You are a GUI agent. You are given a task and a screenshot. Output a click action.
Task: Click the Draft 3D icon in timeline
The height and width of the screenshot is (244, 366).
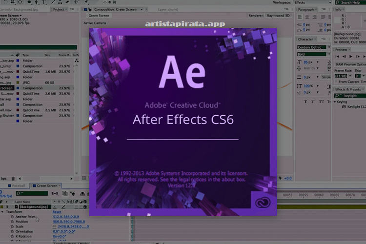click(x=73, y=194)
